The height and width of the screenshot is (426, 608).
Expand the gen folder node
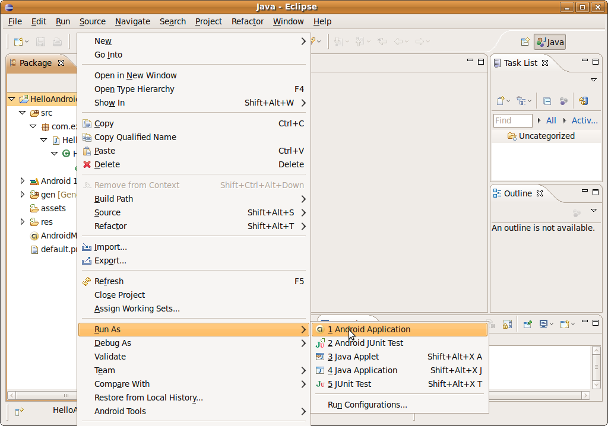[23, 194]
